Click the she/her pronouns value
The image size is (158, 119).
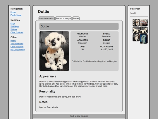83,36
